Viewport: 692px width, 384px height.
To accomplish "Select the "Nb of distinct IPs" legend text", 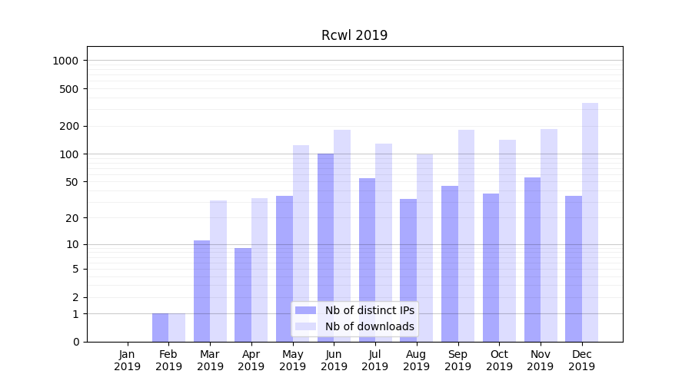I will click(369, 310).
